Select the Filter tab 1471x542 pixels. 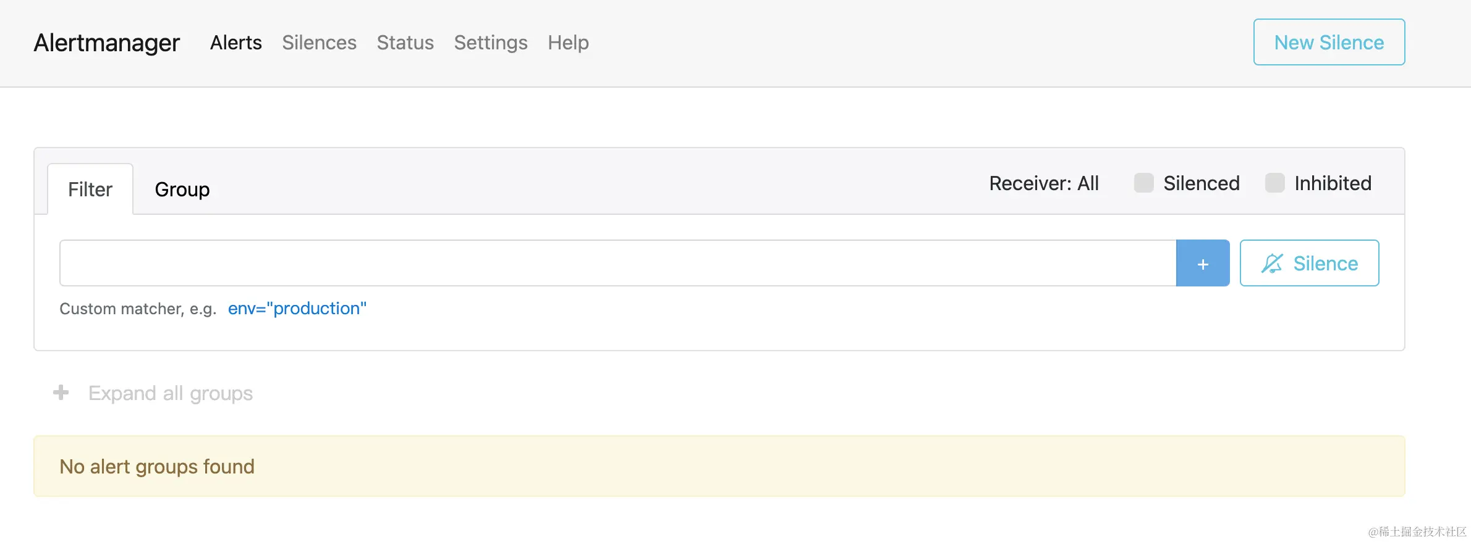(90, 190)
